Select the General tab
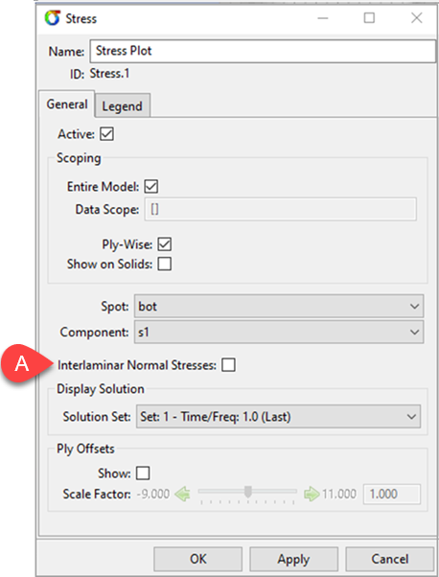The image size is (439, 577). click(x=66, y=104)
